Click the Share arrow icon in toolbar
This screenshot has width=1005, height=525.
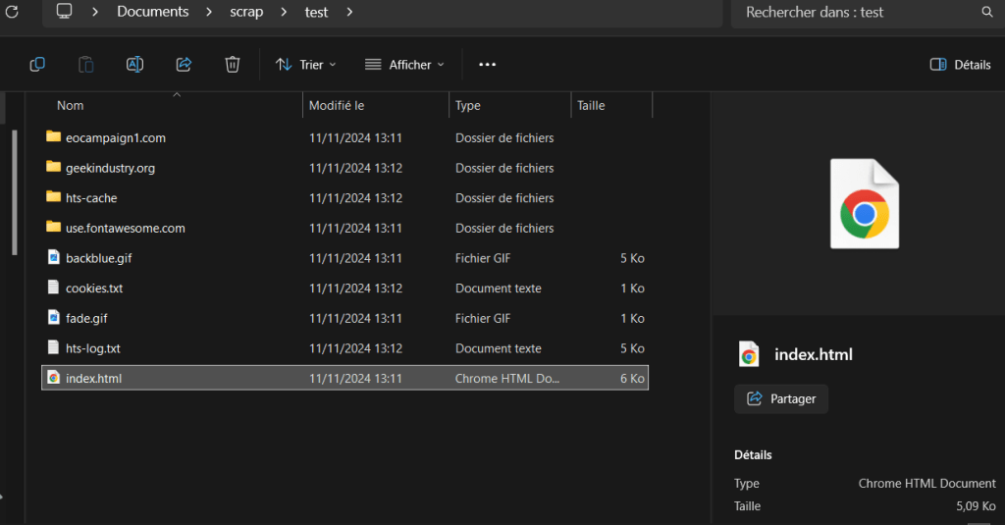pos(184,65)
